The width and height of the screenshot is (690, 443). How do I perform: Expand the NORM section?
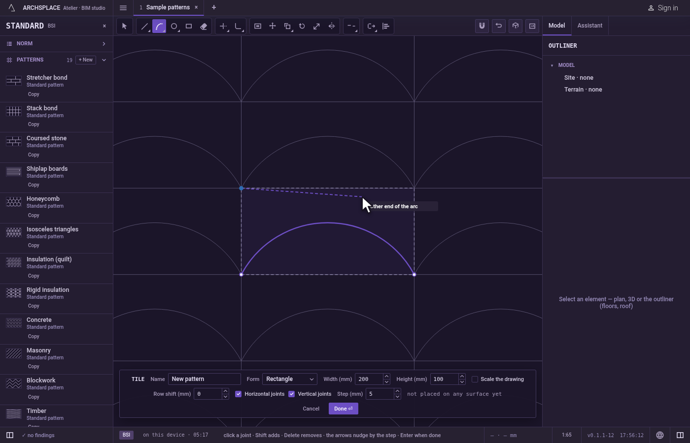pos(56,44)
